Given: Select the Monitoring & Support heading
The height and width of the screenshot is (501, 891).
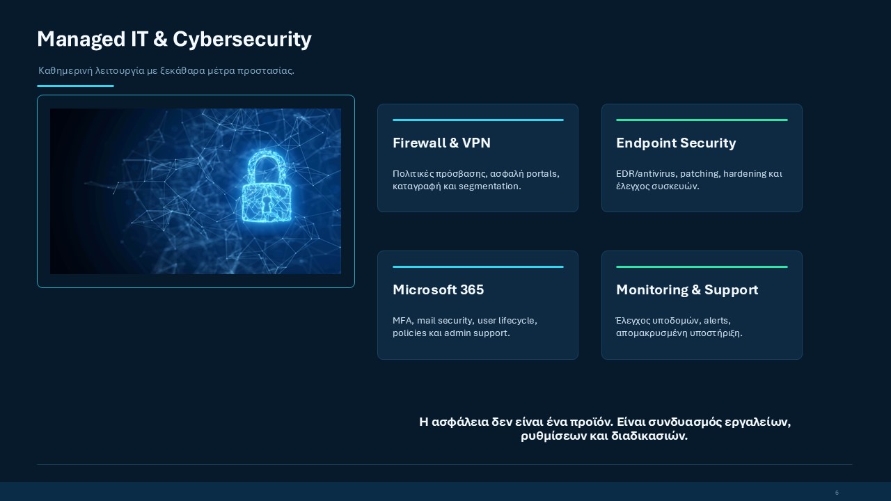Looking at the screenshot, I should click(x=687, y=289).
